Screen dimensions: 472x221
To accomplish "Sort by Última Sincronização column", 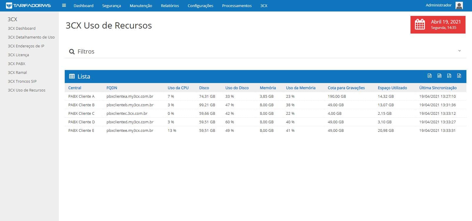I will tap(438, 88).
